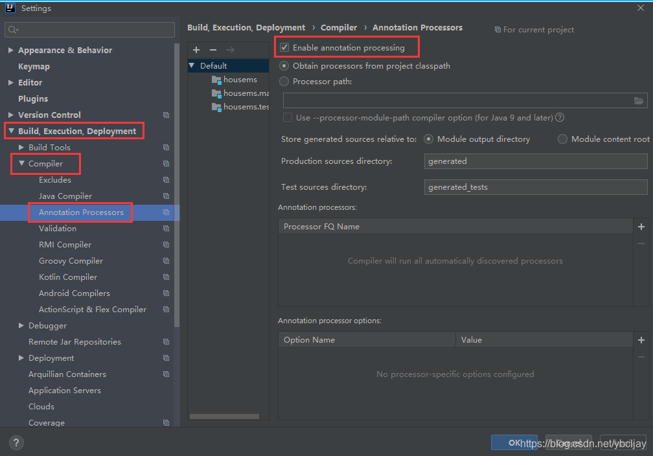Image resolution: width=653 pixels, height=456 pixels.
Task: Remove annotation processor FQ name with minus
Action: click(x=641, y=244)
